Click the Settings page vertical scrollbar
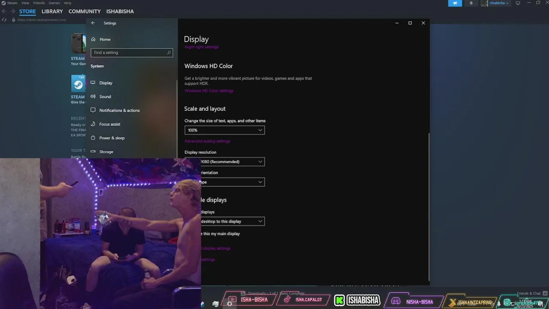Screen dimensions: 549x309 click(429, 206)
